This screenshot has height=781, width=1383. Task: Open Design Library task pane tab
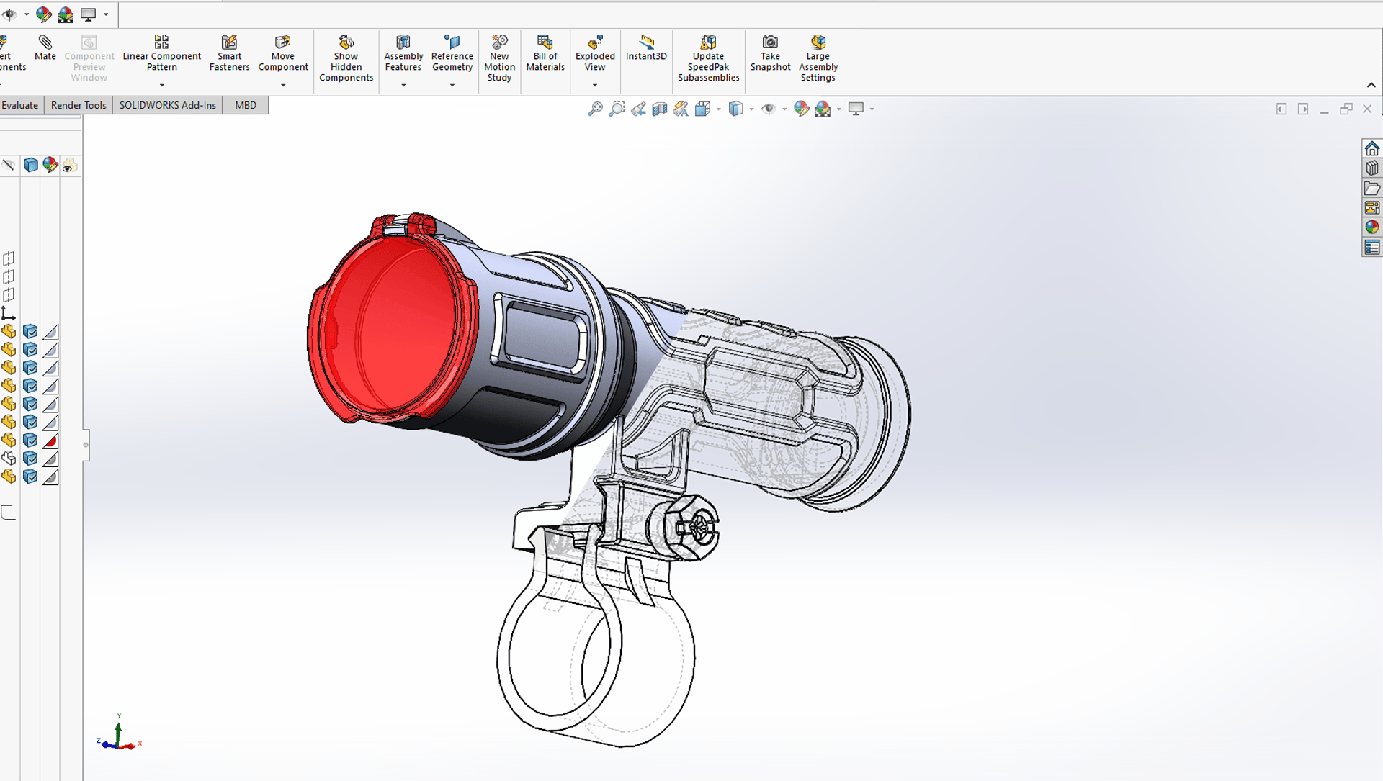click(1371, 168)
